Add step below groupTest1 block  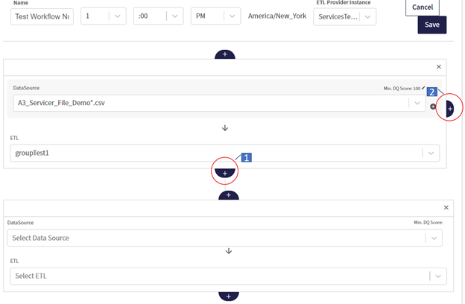[225, 173]
